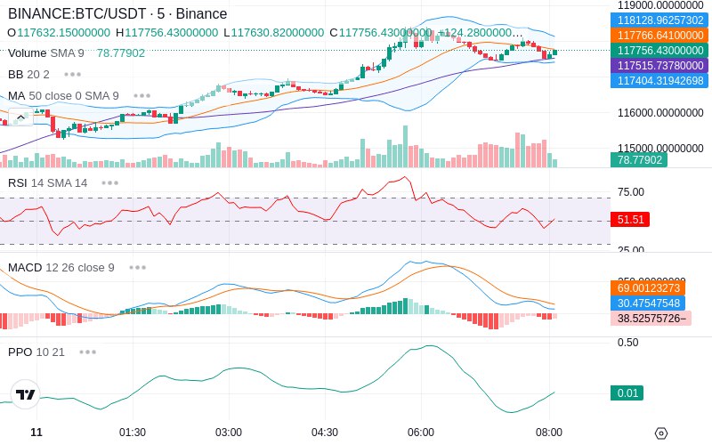
Task: Select the Volume SMA 9 legend
Action: coord(46,53)
